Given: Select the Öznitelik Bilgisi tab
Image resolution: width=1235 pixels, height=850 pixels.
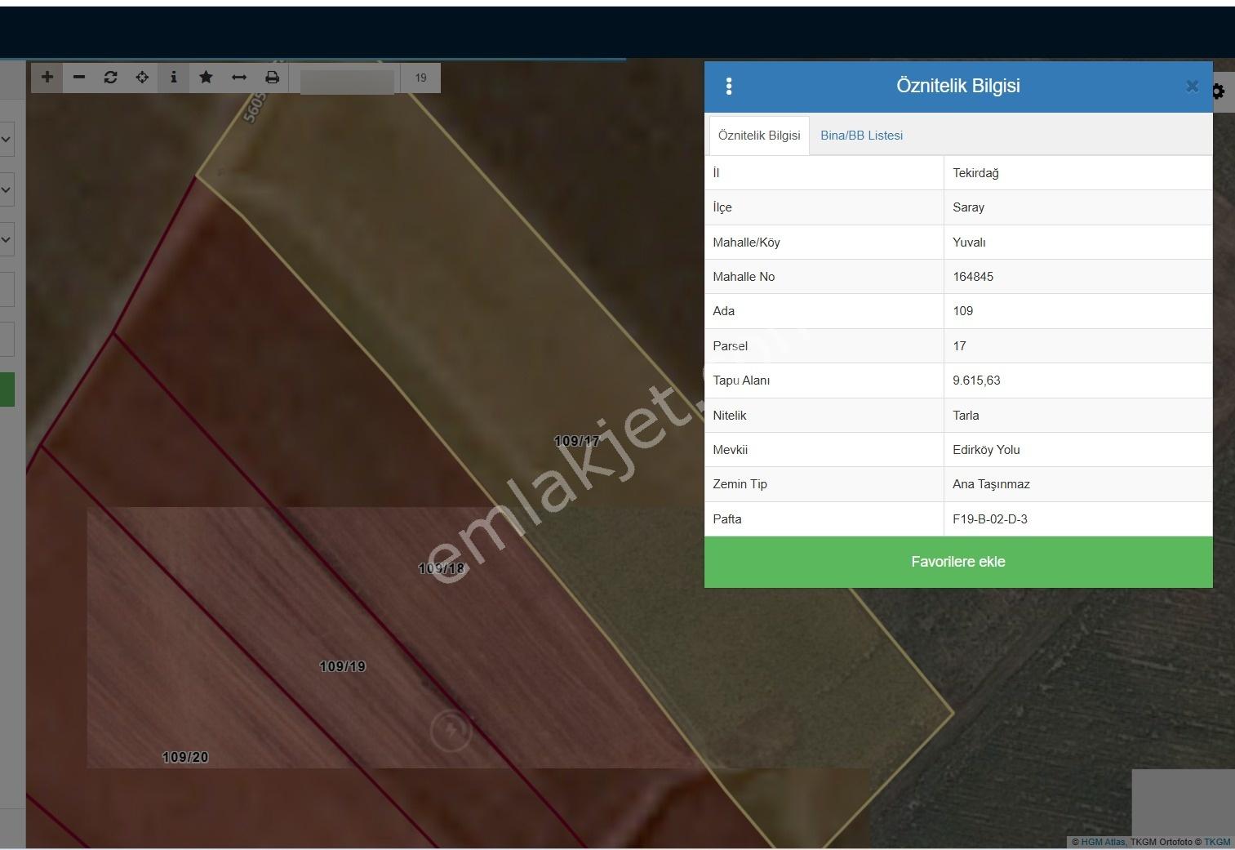Looking at the screenshot, I should [x=759, y=136].
